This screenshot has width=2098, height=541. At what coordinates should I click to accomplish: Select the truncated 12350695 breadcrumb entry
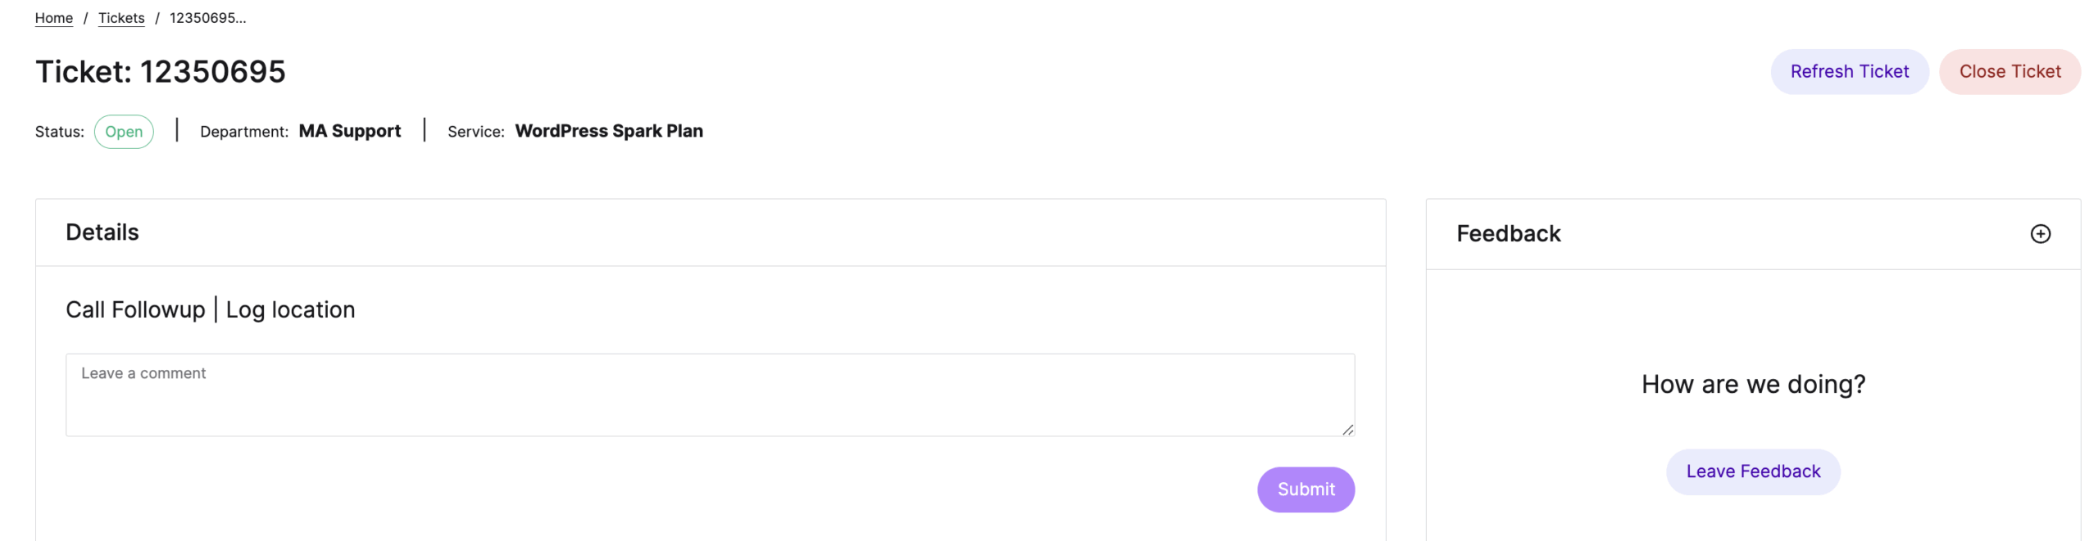click(x=207, y=17)
